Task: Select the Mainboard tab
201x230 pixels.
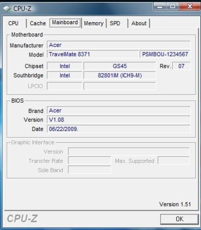Action: coord(65,23)
